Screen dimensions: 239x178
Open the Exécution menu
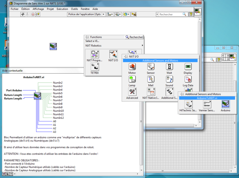[62, 9]
